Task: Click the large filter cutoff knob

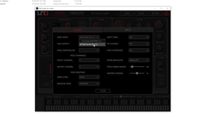Action: click(x=119, y=24)
